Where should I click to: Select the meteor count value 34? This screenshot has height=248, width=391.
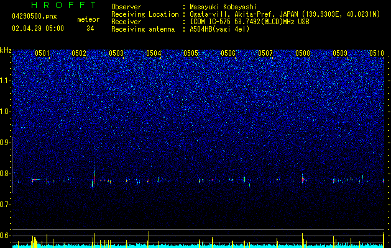pos(90,29)
